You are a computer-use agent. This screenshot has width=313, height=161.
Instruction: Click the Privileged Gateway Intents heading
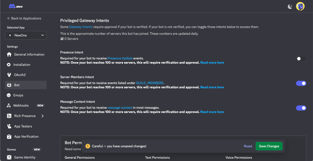coord(85,20)
